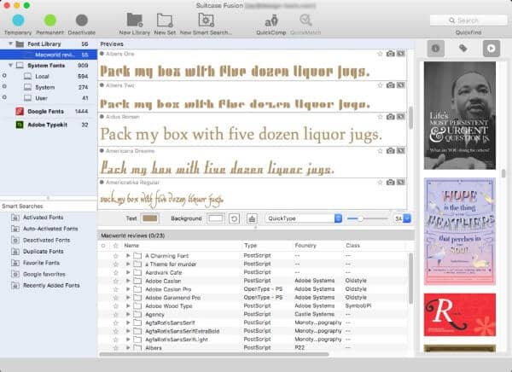This screenshot has width=512, height=372.
Task: Adjust the preview size slider
Action: [x=360, y=218]
